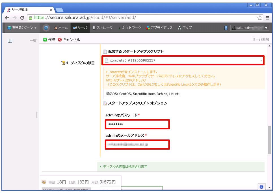Open the ストレージ menu item
The image size is (275, 193).
pos(102,28)
